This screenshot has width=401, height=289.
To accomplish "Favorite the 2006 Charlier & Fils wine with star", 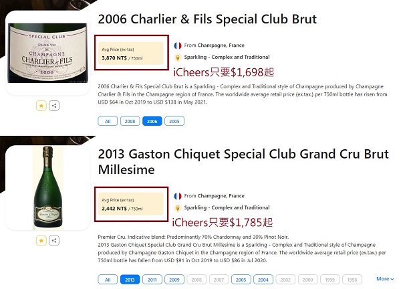I will tap(41, 106).
